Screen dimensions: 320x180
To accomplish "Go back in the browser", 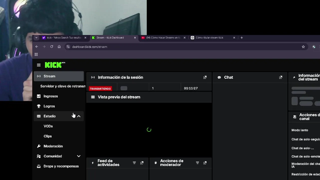I will (37, 47).
